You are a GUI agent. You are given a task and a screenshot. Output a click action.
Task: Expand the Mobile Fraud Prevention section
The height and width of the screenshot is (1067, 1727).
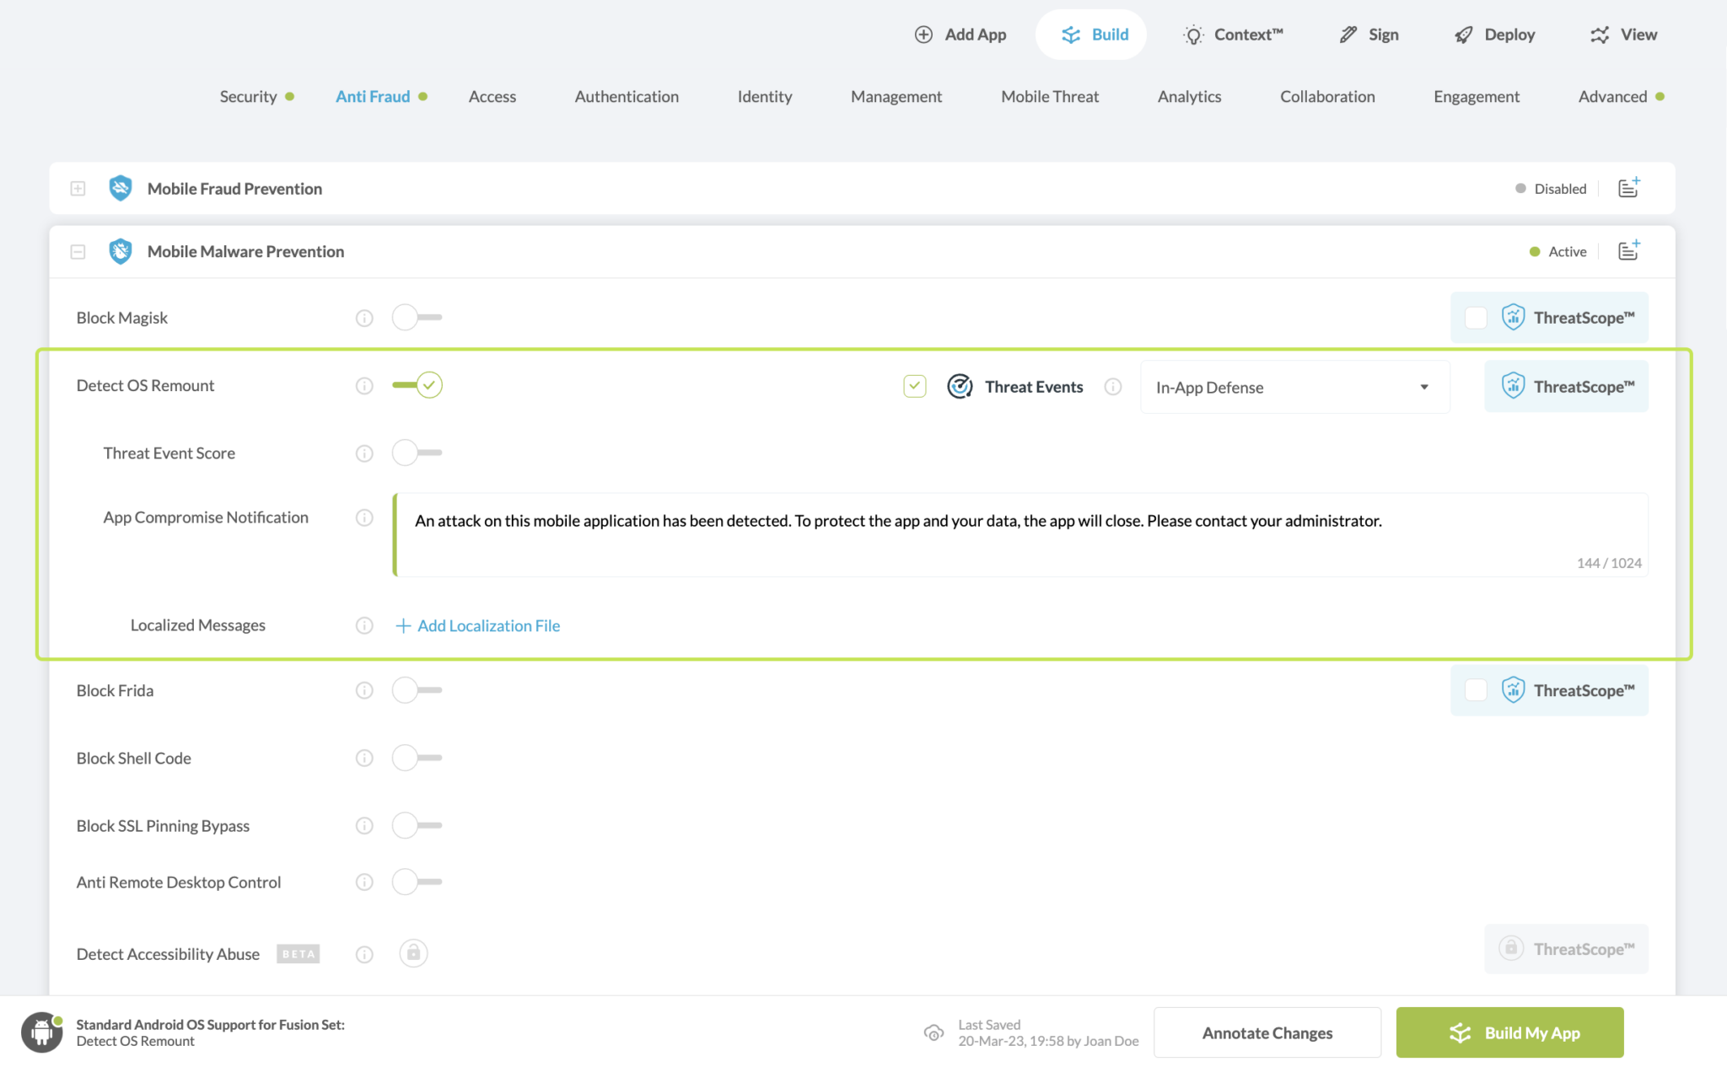pos(78,189)
